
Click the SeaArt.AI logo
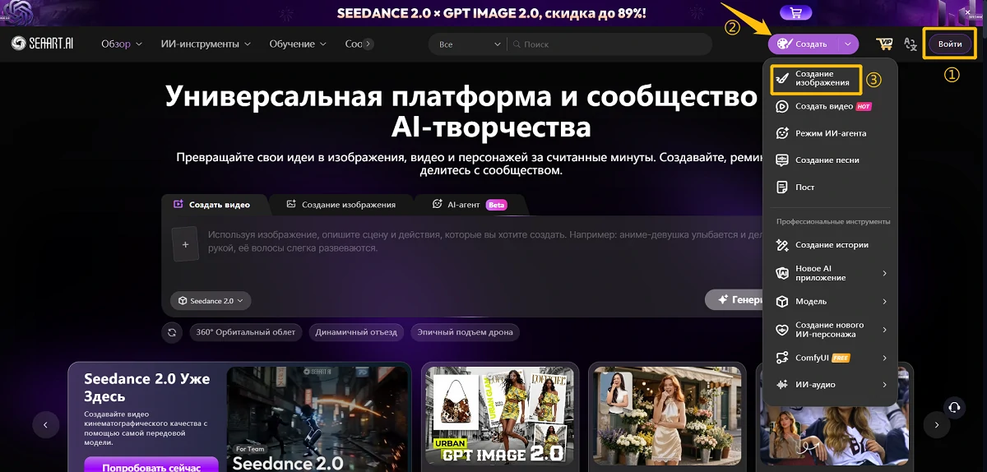coord(43,44)
